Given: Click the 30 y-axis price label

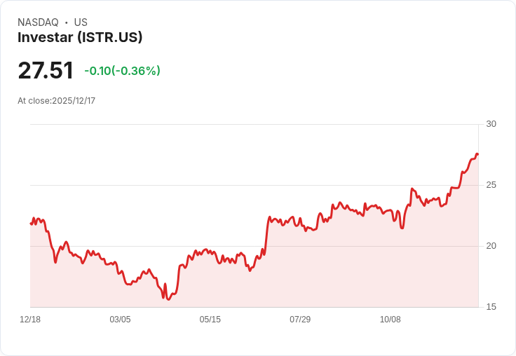Looking at the screenshot, I should pyautogui.click(x=491, y=124).
